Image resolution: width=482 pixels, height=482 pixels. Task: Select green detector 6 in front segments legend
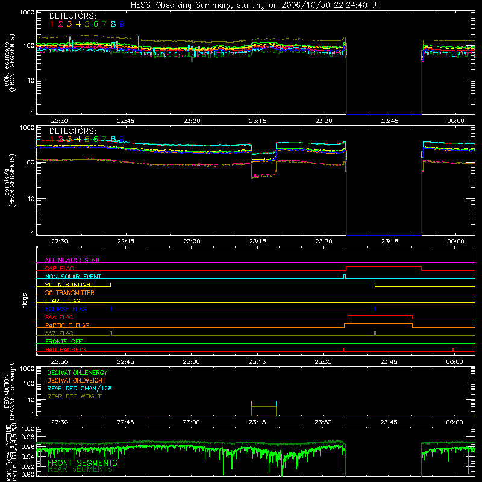point(96,24)
